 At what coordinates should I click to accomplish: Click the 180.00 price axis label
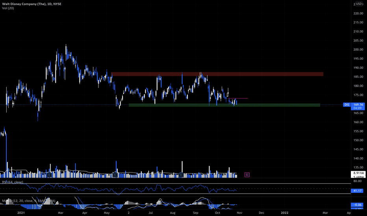[x=358, y=86]
